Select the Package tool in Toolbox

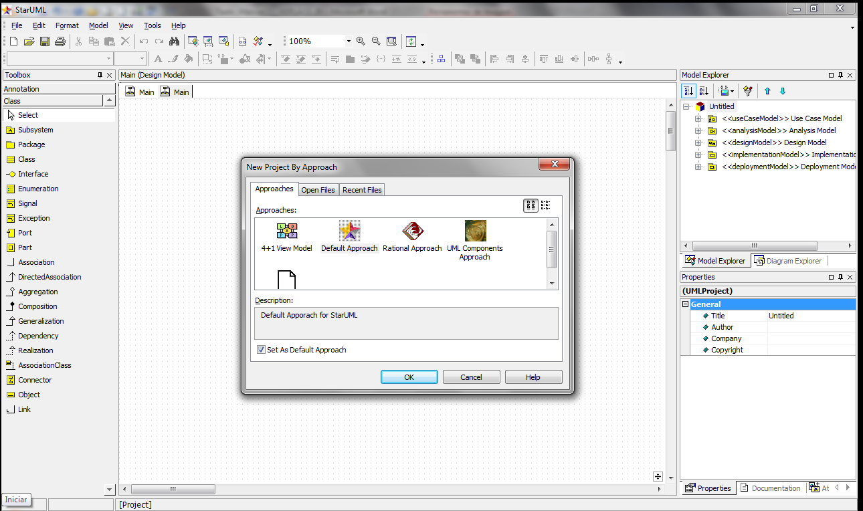31,144
